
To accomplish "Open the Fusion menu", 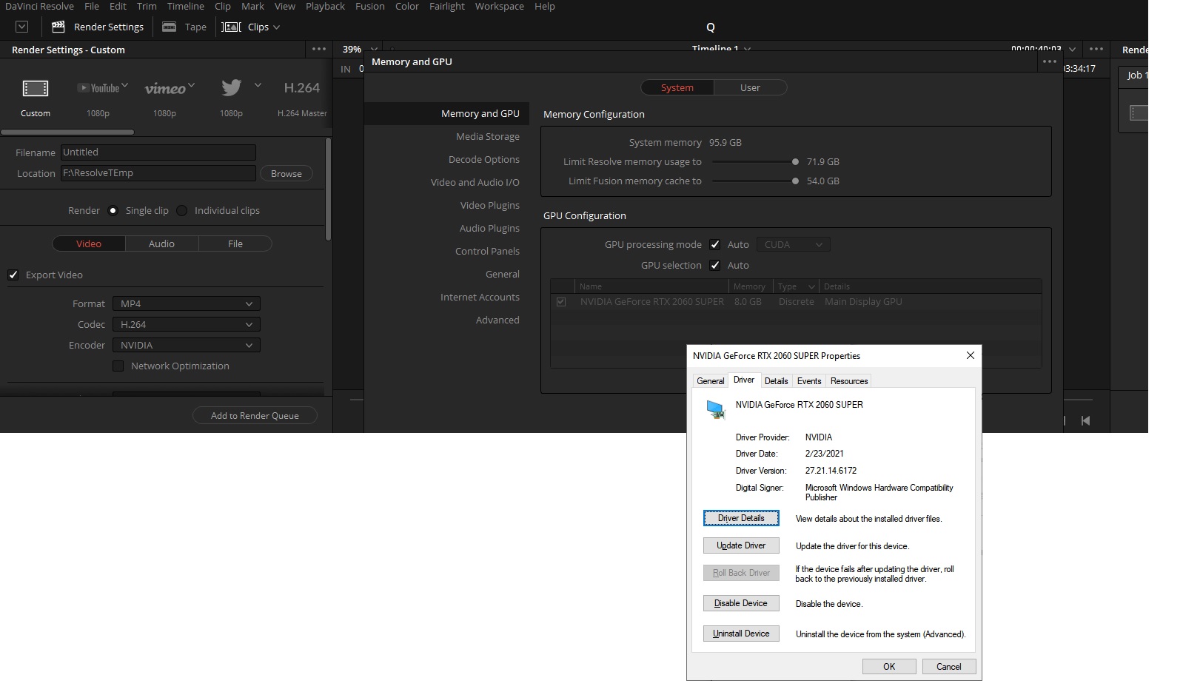I will click(370, 6).
